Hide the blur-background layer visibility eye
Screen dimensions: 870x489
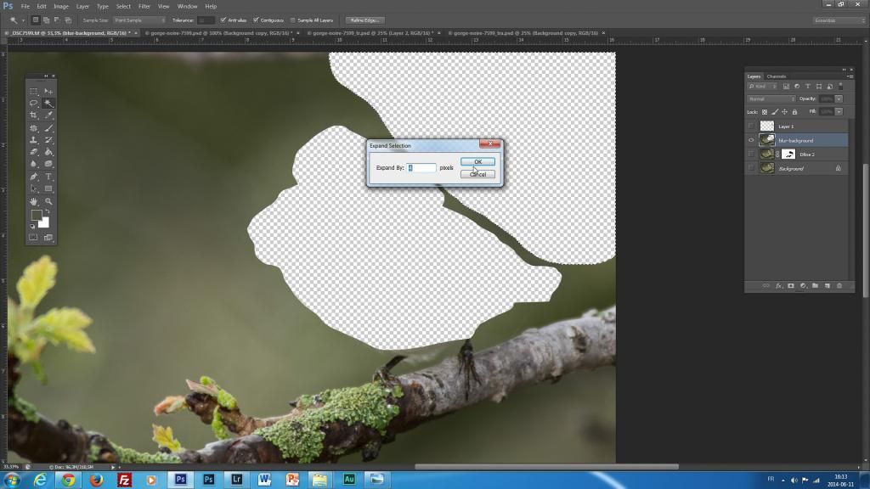click(750, 139)
